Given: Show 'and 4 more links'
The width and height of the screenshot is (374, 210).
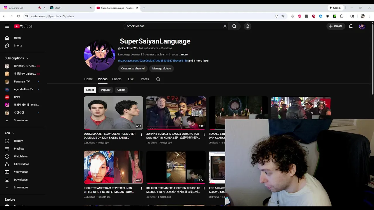Looking at the screenshot, I should click(x=198, y=61).
